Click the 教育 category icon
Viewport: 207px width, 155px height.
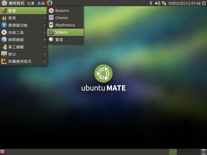(4, 18)
